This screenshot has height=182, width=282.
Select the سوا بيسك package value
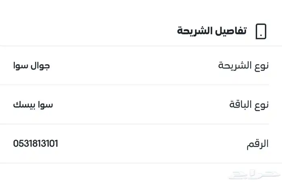(33, 105)
